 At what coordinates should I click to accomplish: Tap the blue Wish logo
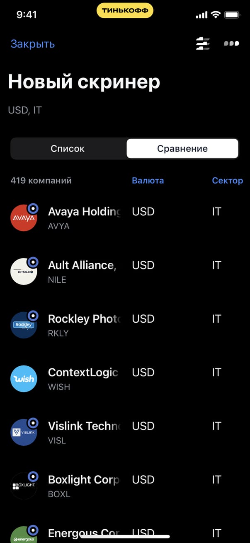(x=24, y=379)
